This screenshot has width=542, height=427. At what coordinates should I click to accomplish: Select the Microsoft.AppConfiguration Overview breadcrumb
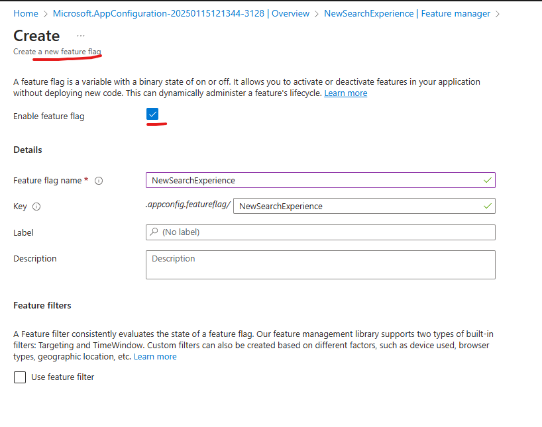182,13
